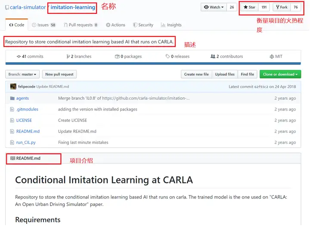Open the Create LICENSE commit message
The image size is (310, 226).
pyautogui.click(x=73, y=120)
